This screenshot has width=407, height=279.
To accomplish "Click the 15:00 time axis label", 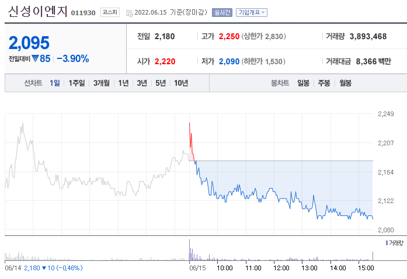I will tap(366, 268).
